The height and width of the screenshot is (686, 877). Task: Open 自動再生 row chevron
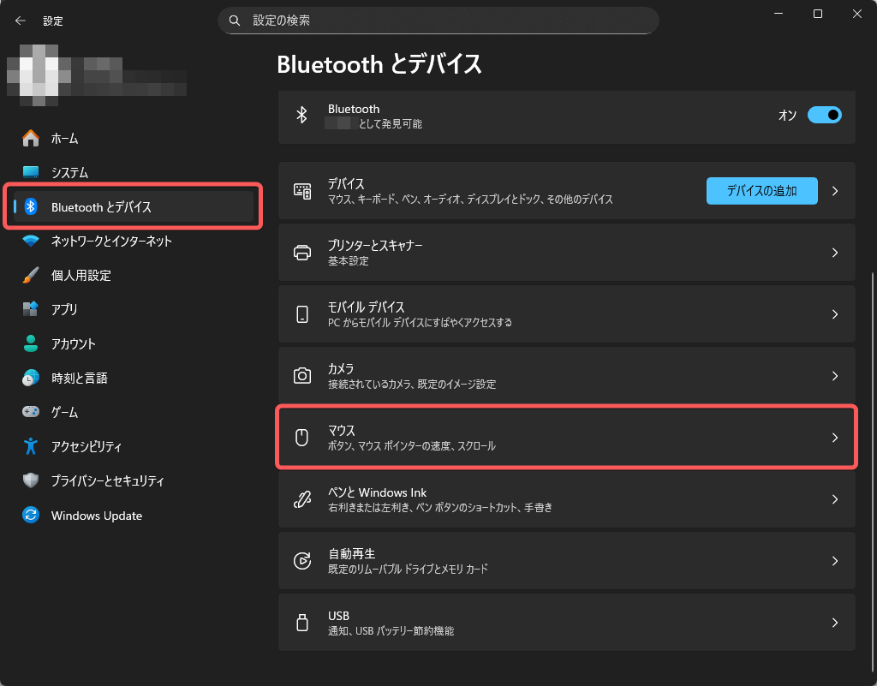click(835, 561)
